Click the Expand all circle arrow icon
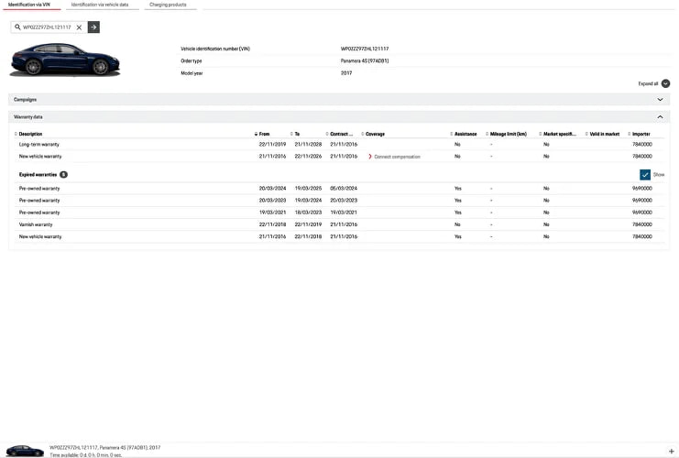Viewport: 679px width, 458px height. click(665, 83)
